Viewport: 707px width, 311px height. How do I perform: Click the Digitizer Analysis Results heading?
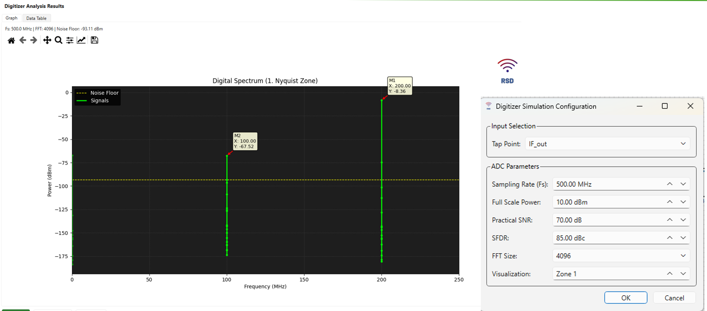point(34,6)
